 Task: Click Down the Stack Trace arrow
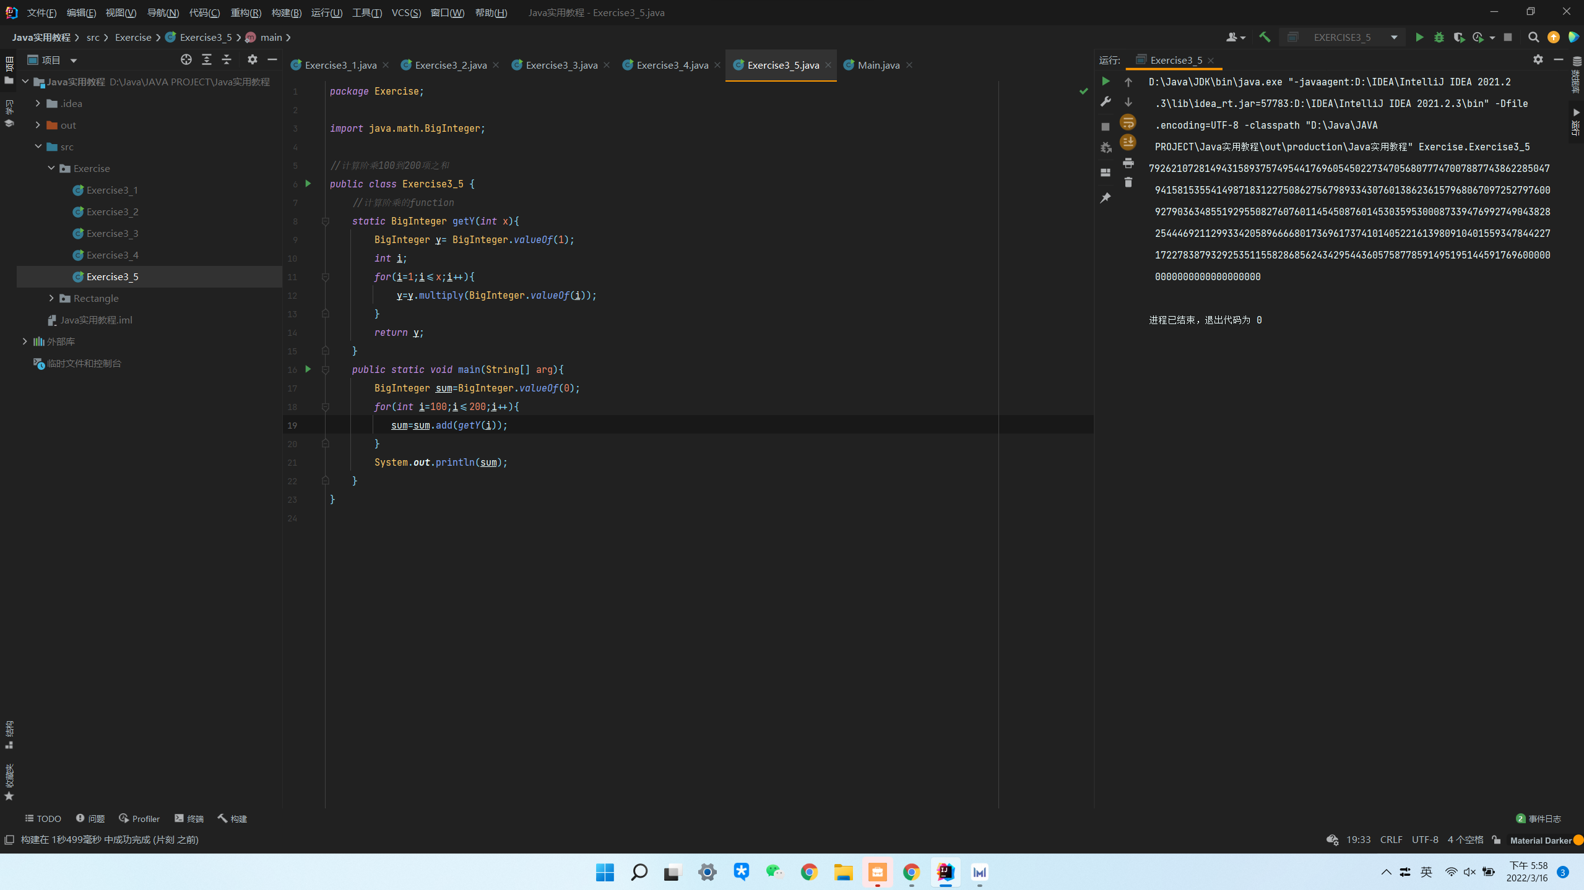coord(1128,102)
